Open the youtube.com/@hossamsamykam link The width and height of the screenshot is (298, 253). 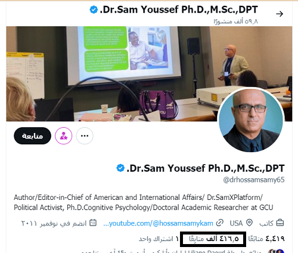pyautogui.click(x=159, y=223)
